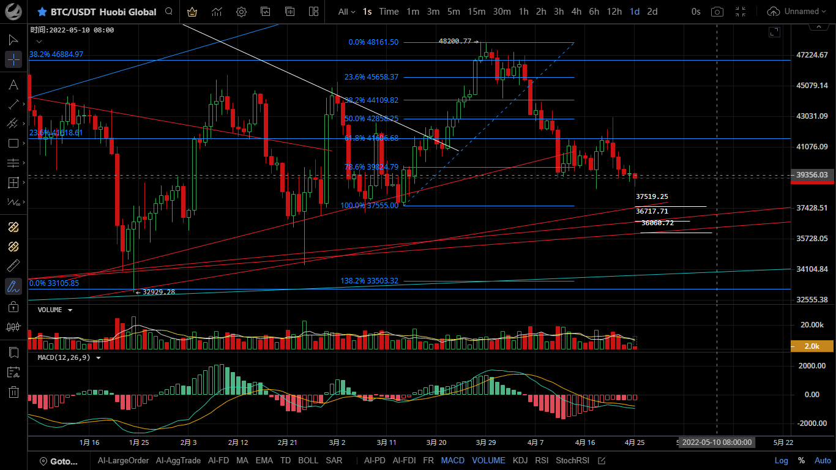Select the horizontal parallel lines tool
Screen dimensions: 836x470
tap(13, 163)
